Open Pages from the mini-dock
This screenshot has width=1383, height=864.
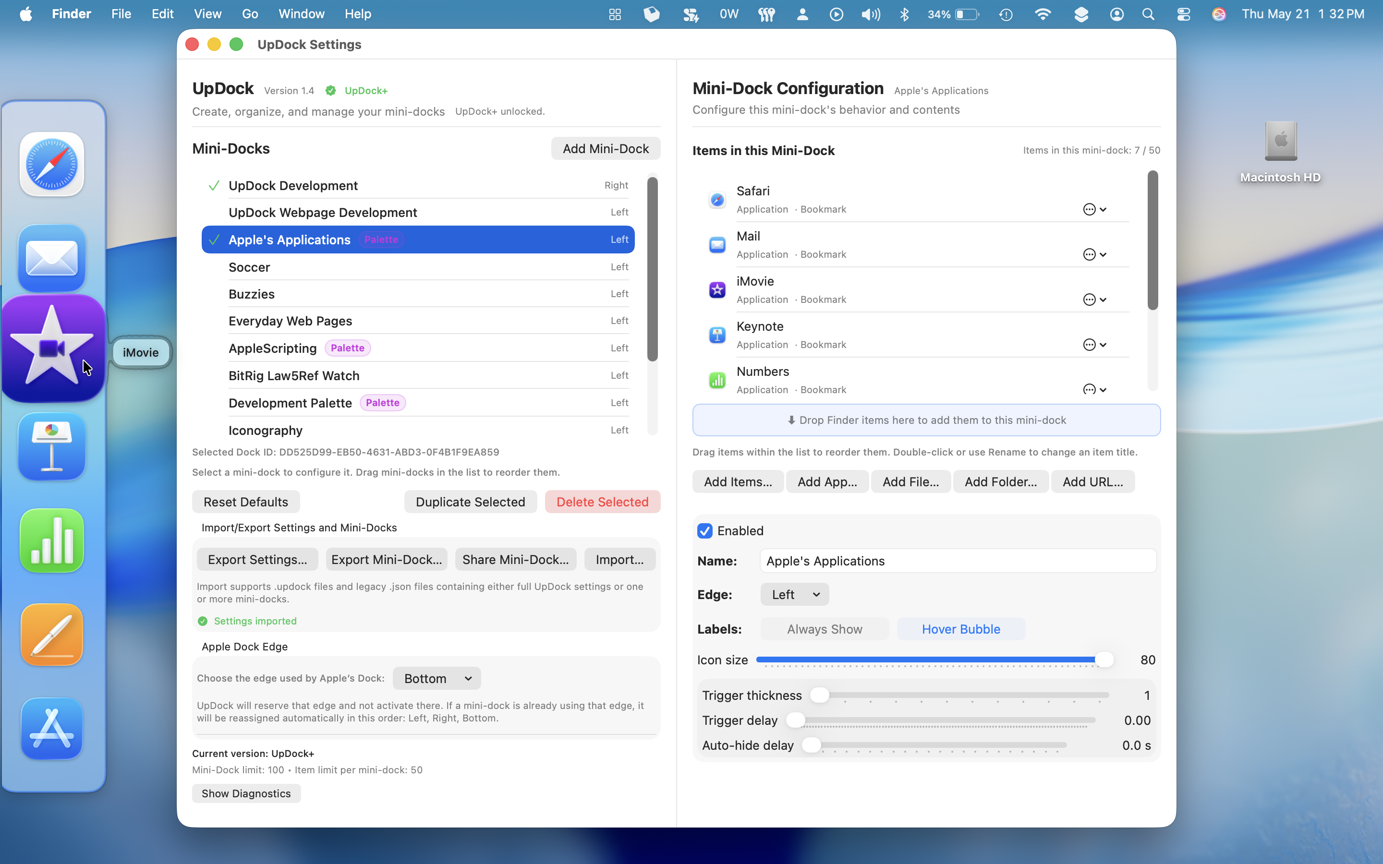[x=52, y=634]
